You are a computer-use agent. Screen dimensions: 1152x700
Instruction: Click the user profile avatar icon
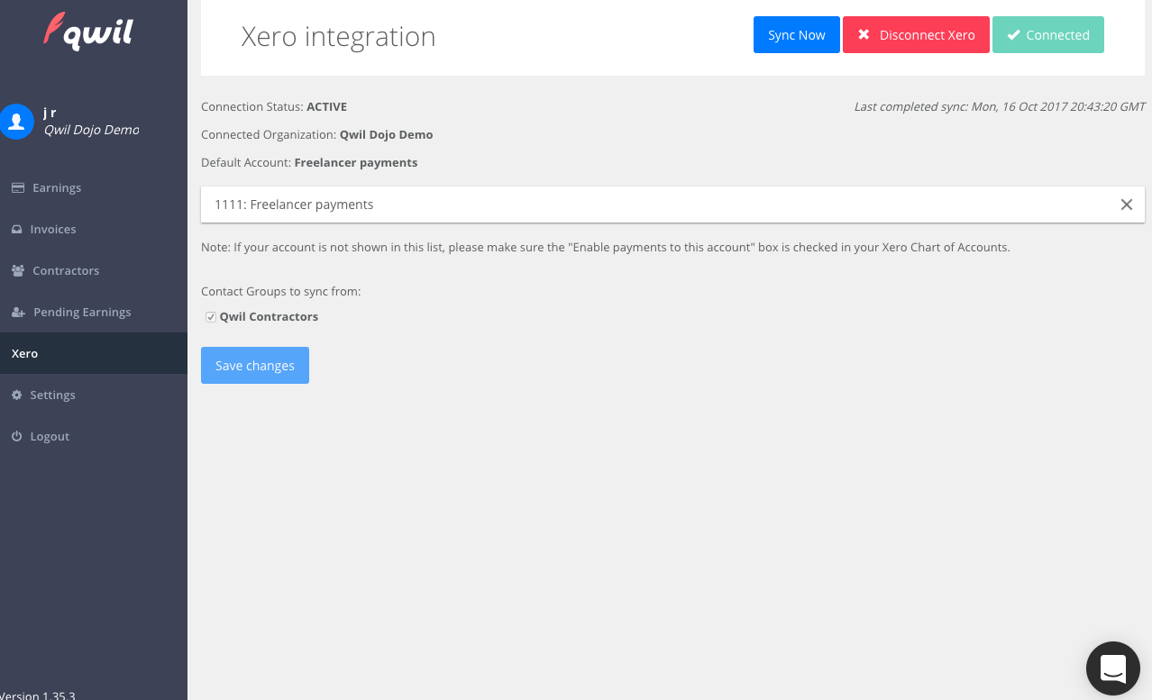[16, 122]
